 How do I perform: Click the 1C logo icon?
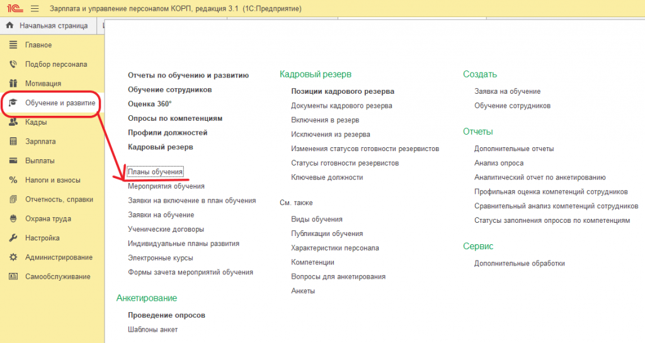click(15, 8)
